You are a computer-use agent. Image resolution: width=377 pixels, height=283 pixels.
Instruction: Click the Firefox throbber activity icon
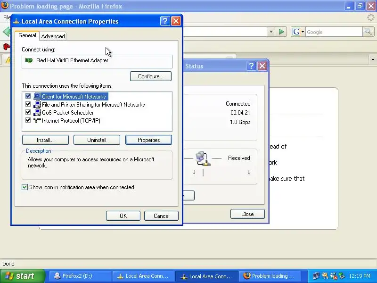[371, 17]
